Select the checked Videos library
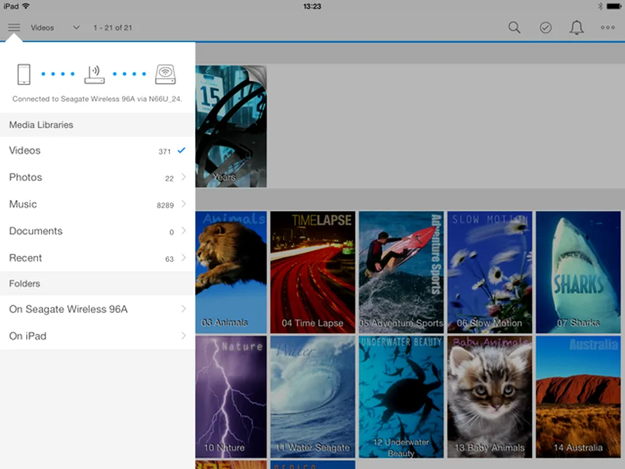 97,151
